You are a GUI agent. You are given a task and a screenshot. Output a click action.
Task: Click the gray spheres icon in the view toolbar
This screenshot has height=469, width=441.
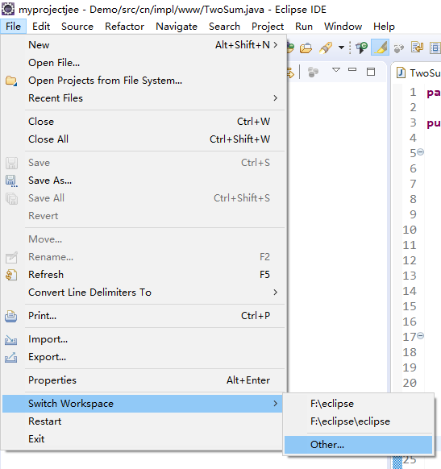pyautogui.click(x=313, y=72)
